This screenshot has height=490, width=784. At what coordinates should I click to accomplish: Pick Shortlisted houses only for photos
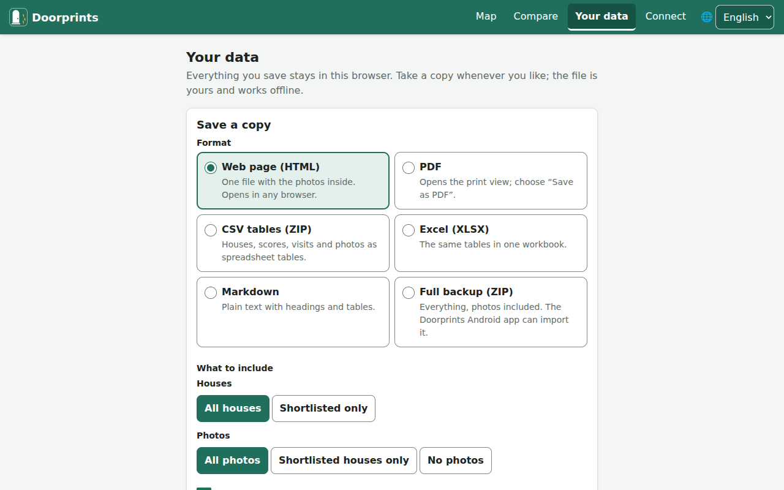(x=344, y=461)
